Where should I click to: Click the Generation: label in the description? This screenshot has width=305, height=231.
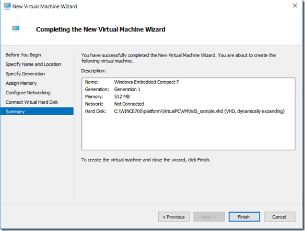pyautogui.click(x=97, y=90)
